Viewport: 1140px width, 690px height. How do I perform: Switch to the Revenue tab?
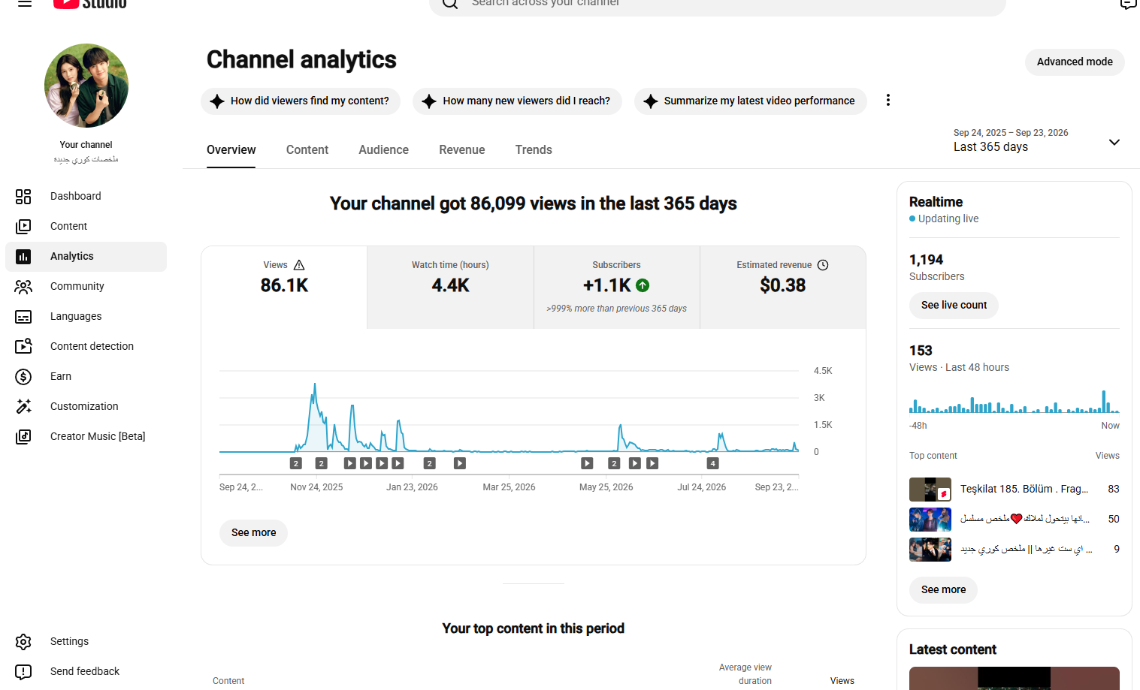[462, 150]
